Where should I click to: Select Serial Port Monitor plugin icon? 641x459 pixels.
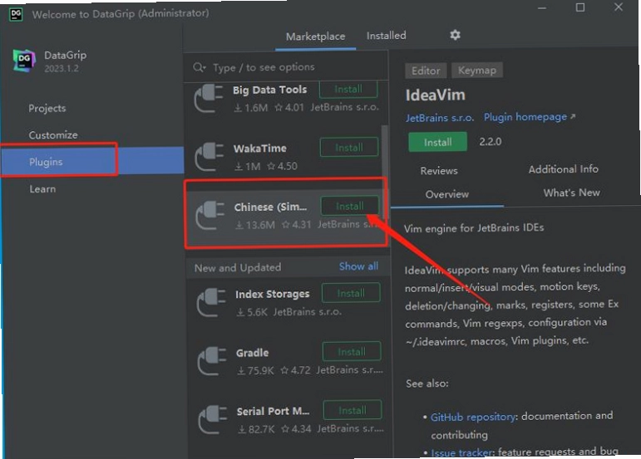[x=213, y=420]
